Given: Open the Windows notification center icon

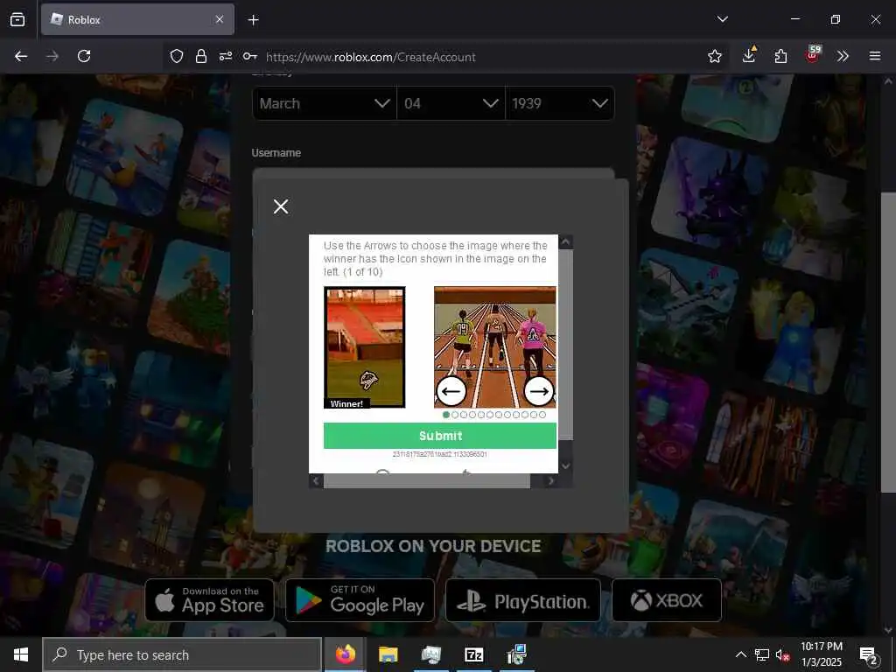Looking at the screenshot, I should pyautogui.click(x=869, y=655).
